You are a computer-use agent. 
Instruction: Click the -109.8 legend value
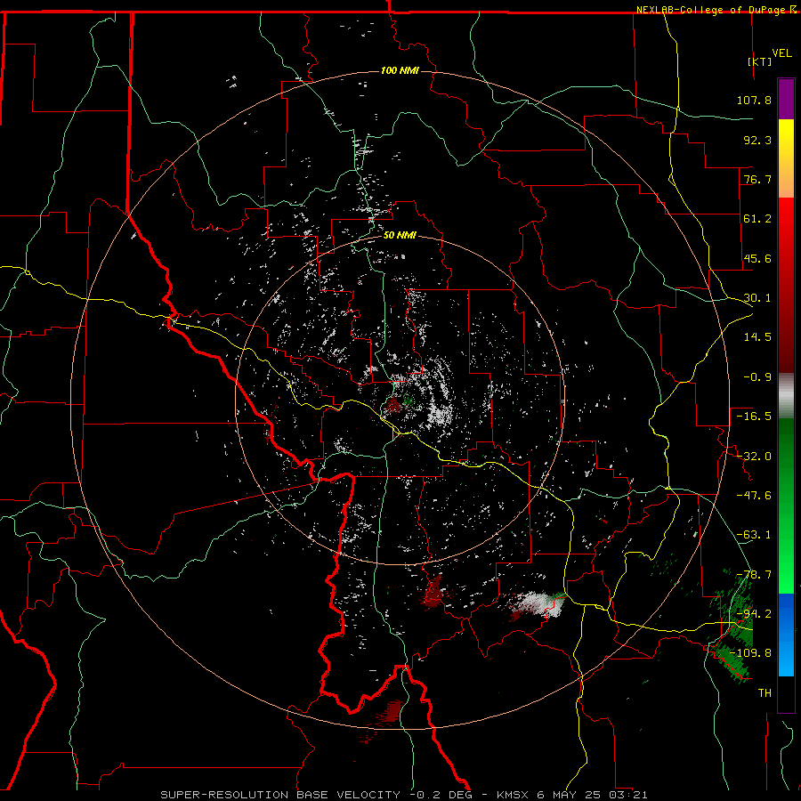(750, 653)
